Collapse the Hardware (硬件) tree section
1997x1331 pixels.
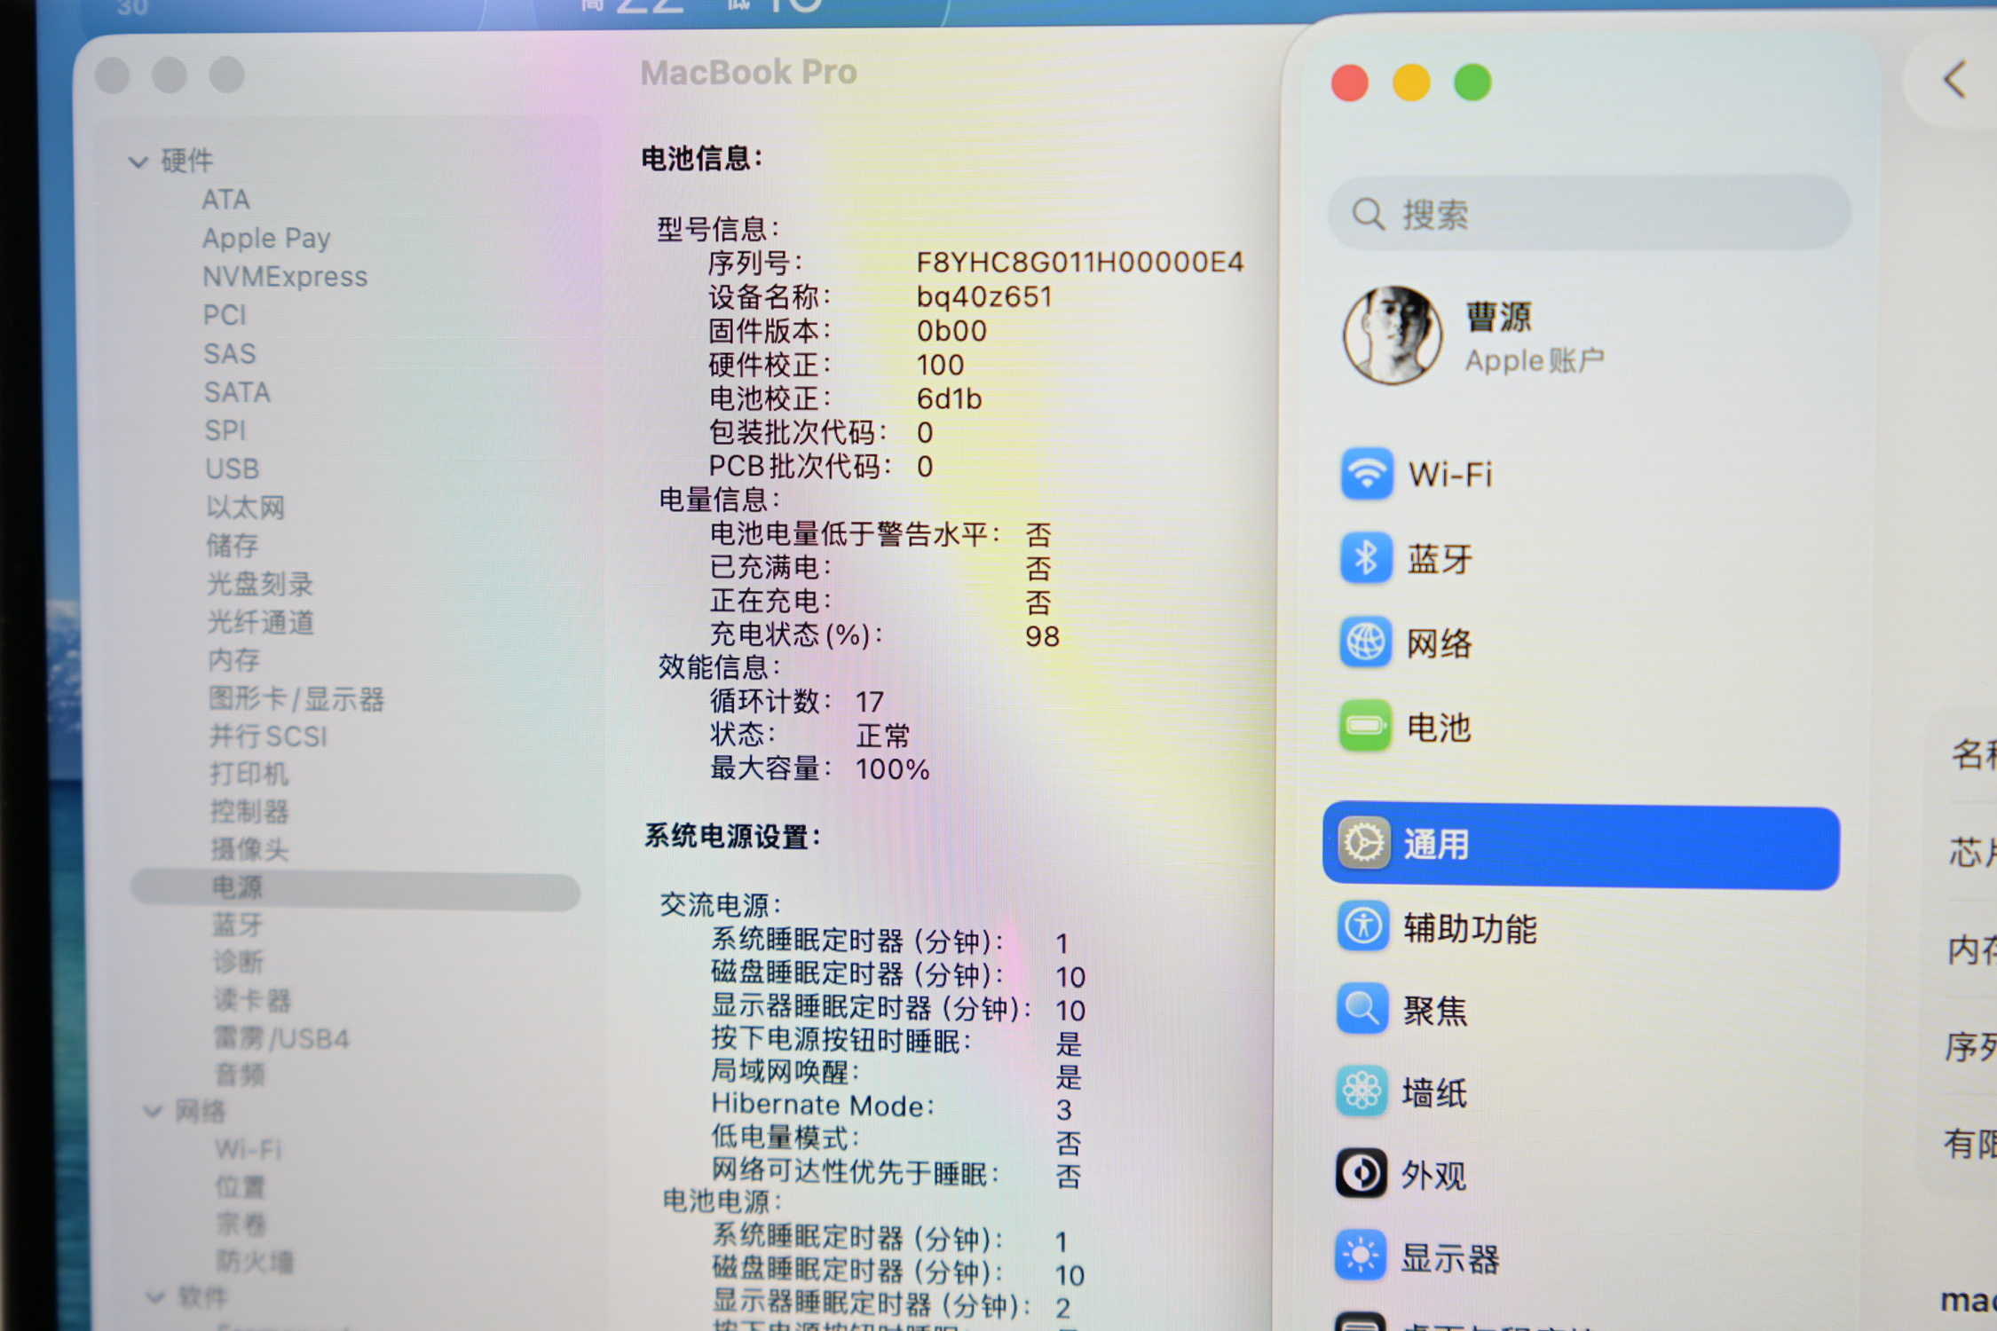tap(138, 161)
